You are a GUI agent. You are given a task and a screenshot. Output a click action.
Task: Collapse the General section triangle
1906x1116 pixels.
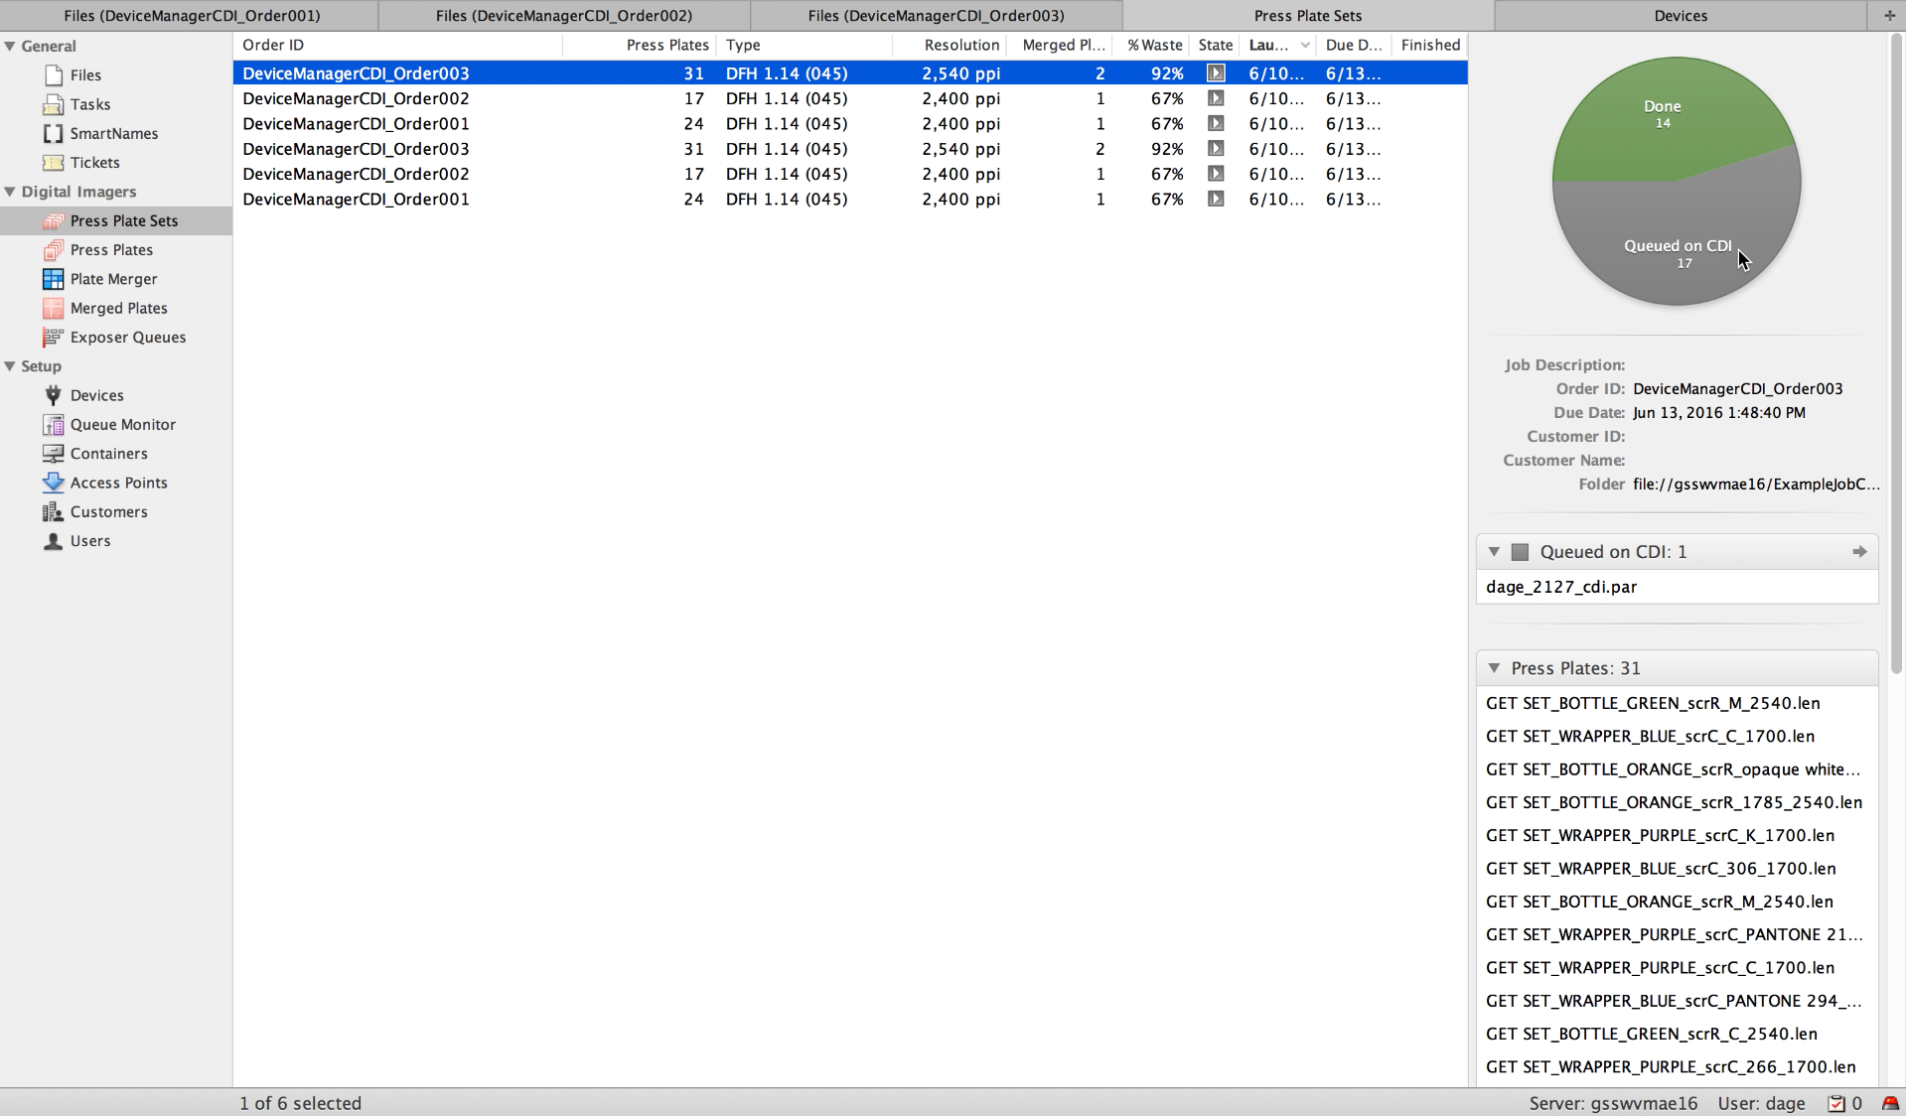pyautogui.click(x=10, y=46)
